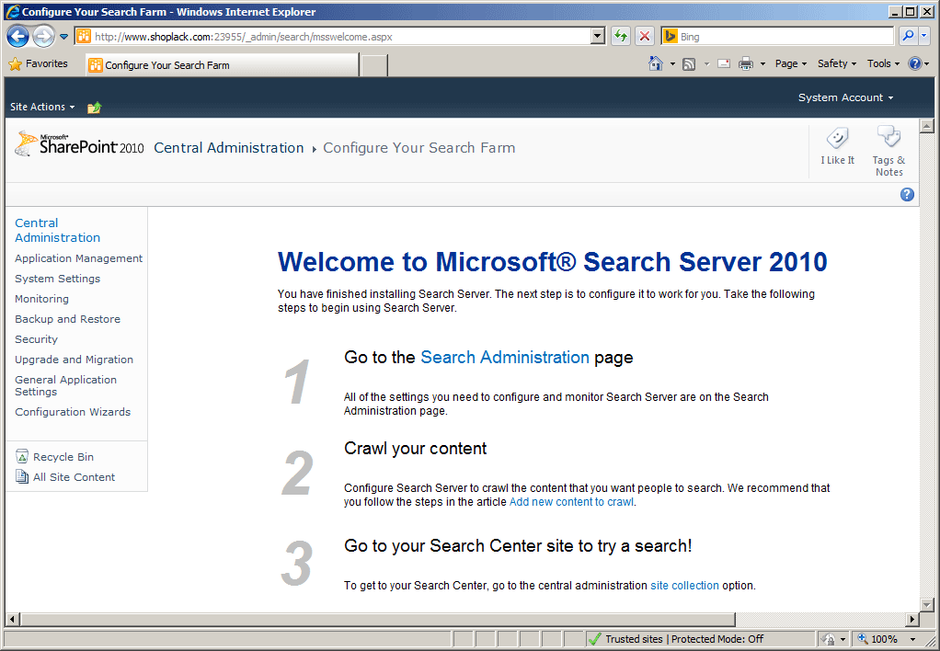Go to Central Administration breadcrumb link

[229, 148]
